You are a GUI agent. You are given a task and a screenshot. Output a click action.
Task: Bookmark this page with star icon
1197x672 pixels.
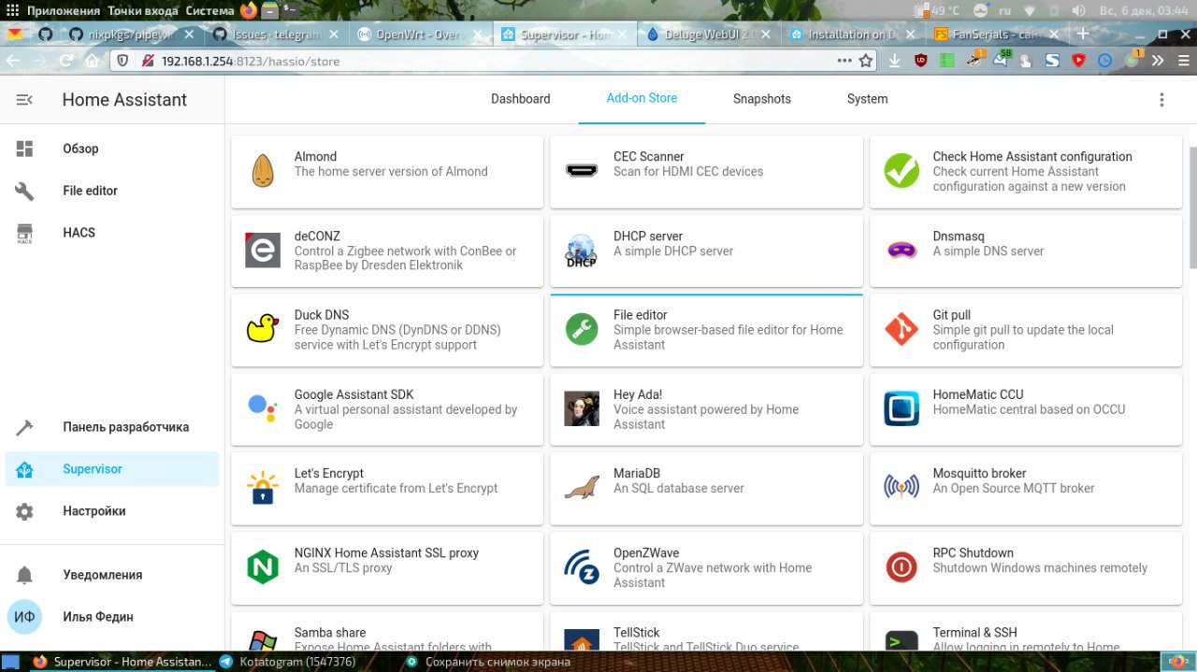[866, 61]
